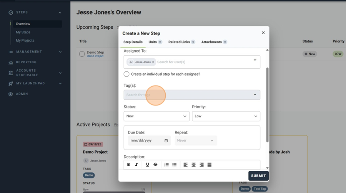Toggle underline formatting in Description
The height and width of the screenshot is (193, 346).
pyautogui.click(x=147, y=165)
